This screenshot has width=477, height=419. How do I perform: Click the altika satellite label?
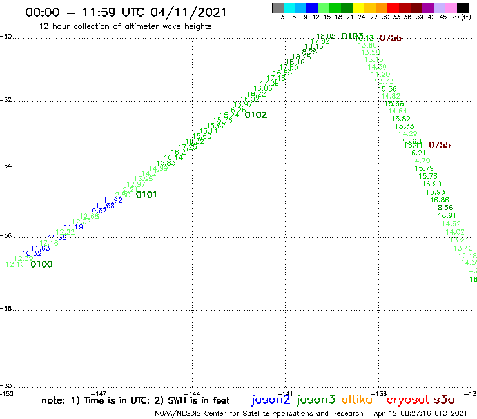[357, 400]
